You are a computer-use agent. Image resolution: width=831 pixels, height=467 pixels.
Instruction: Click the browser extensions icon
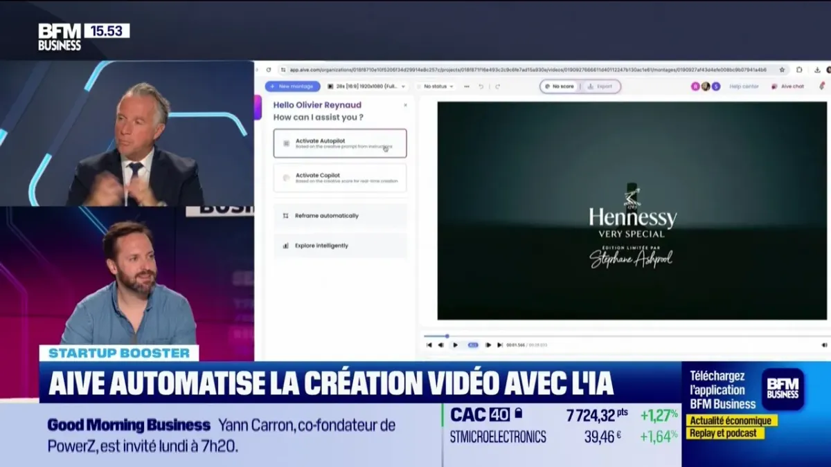pyautogui.click(x=799, y=70)
